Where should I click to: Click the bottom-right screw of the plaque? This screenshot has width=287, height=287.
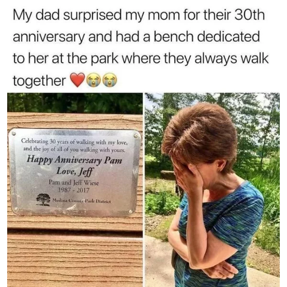(x=130, y=211)
